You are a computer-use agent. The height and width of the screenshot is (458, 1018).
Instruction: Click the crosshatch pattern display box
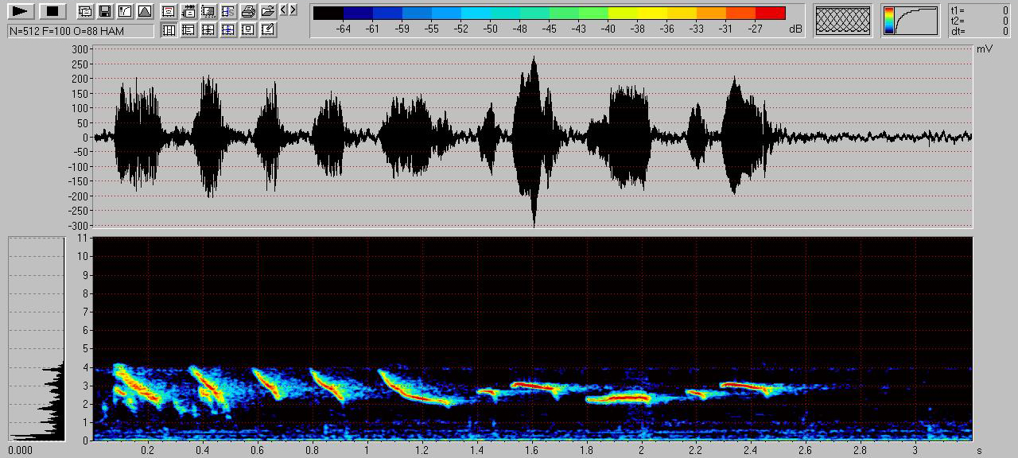point(844,20)
